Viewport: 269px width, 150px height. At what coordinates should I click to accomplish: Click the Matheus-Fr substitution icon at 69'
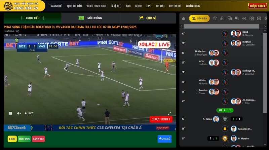225,72
